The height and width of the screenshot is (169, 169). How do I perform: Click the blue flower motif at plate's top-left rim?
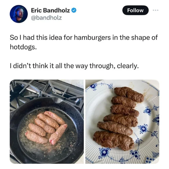(x=93, y=86)
